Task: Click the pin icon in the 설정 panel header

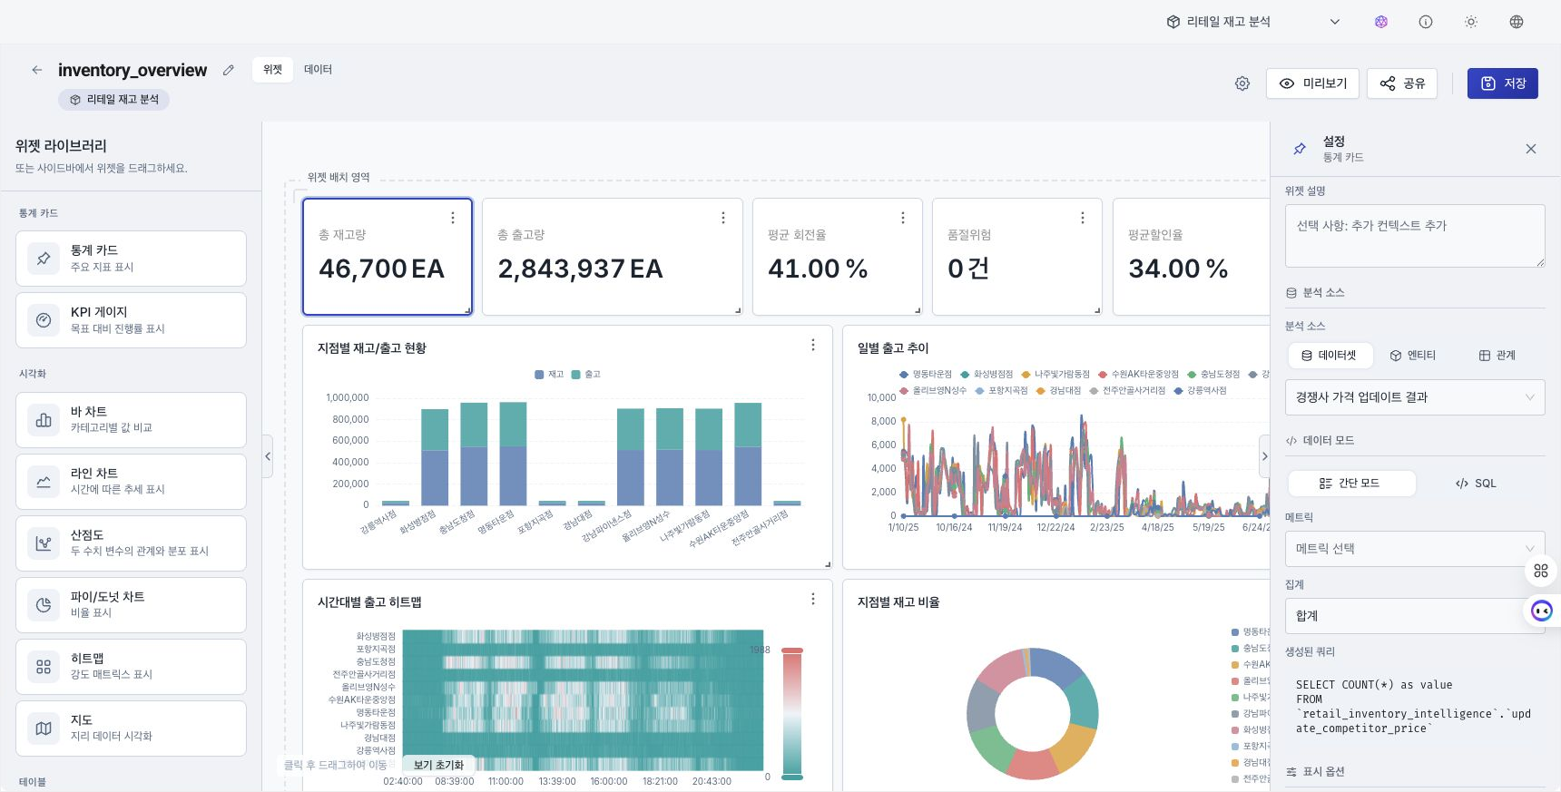Action: click(1300, 149)
